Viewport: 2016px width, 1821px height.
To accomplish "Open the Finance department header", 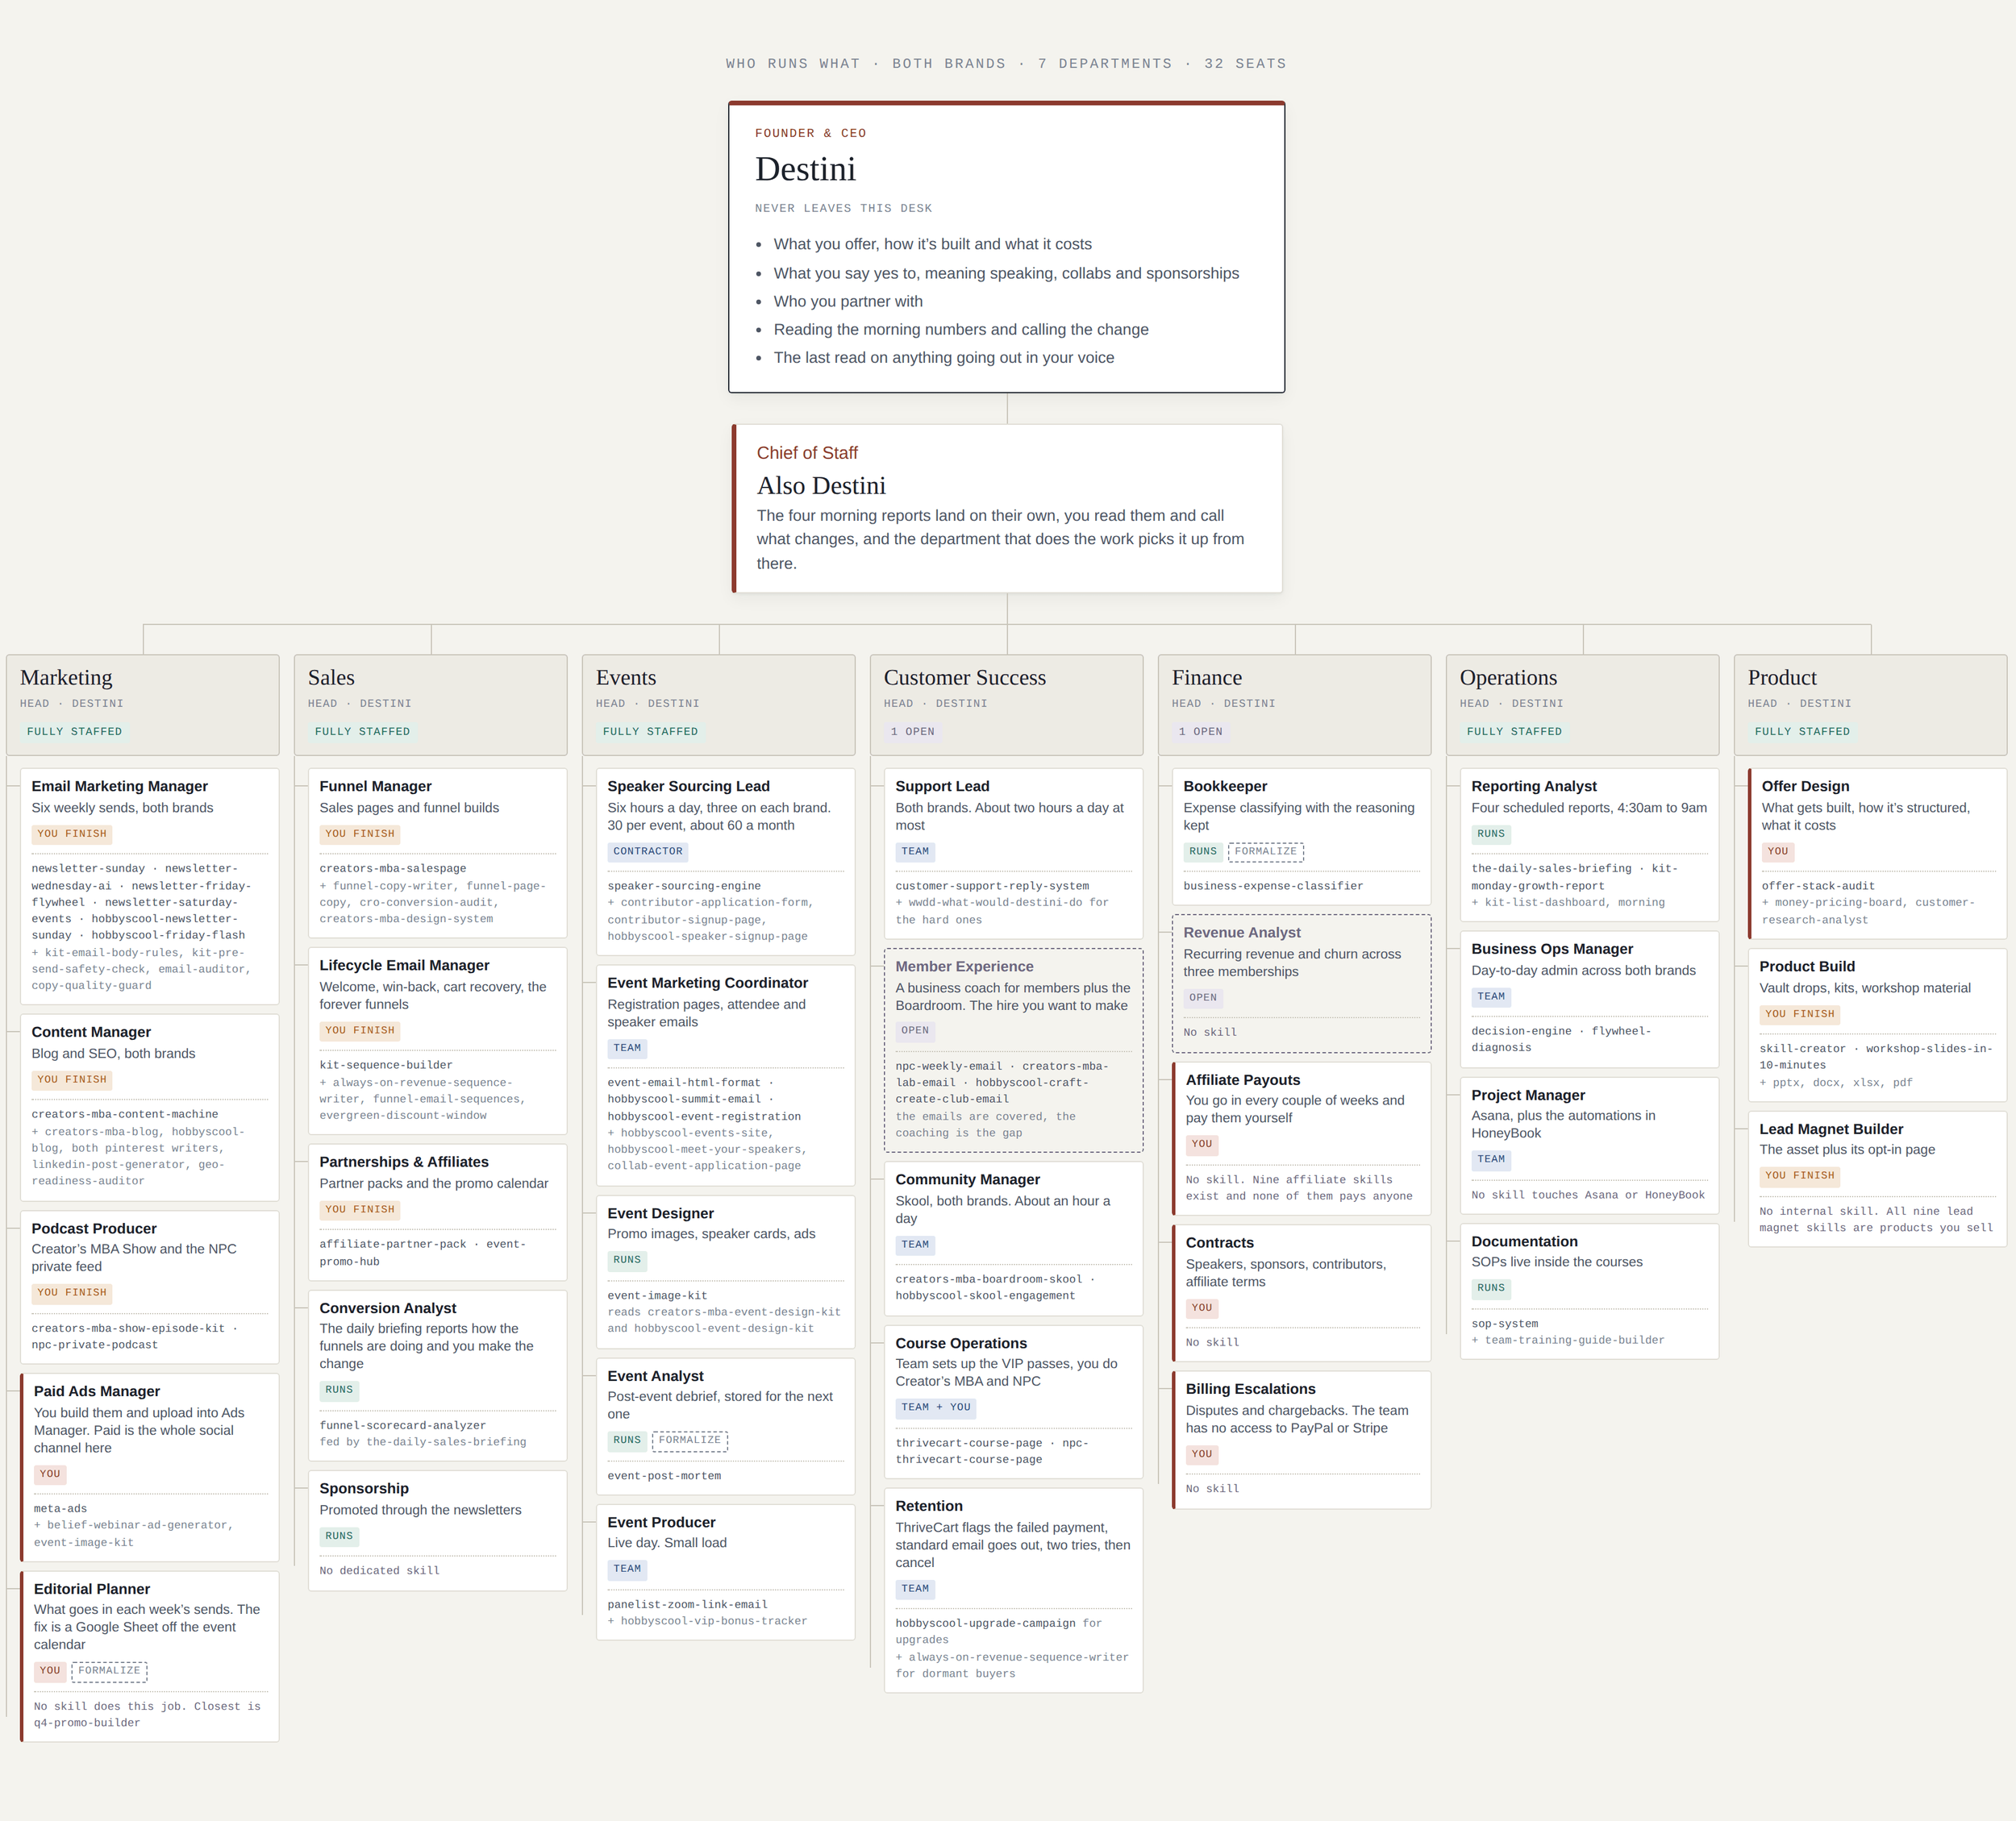I will tap(1295, 705).
